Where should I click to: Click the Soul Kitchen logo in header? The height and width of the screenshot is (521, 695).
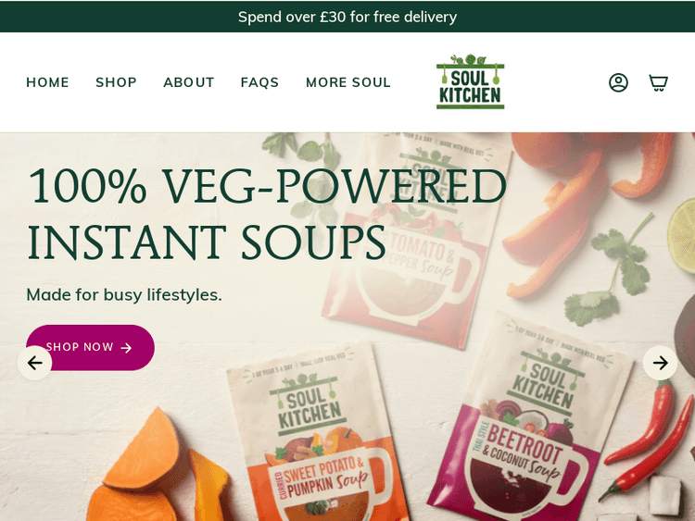coord(470,81)
